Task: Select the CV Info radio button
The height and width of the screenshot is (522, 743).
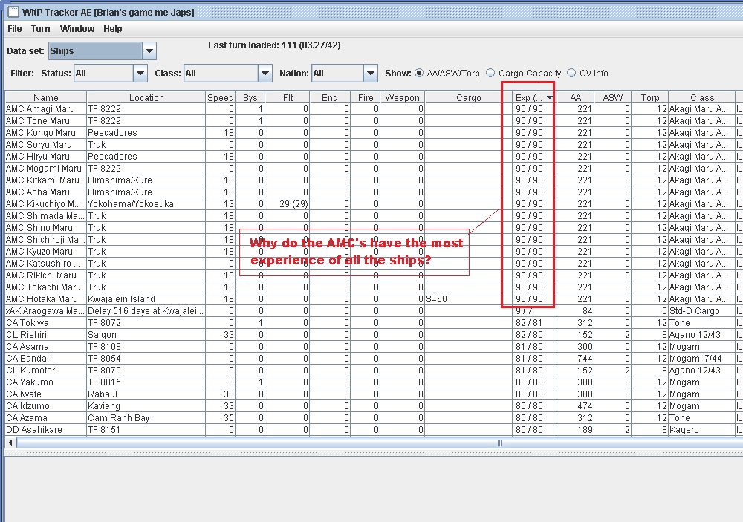Action: (x=571, y=73)
